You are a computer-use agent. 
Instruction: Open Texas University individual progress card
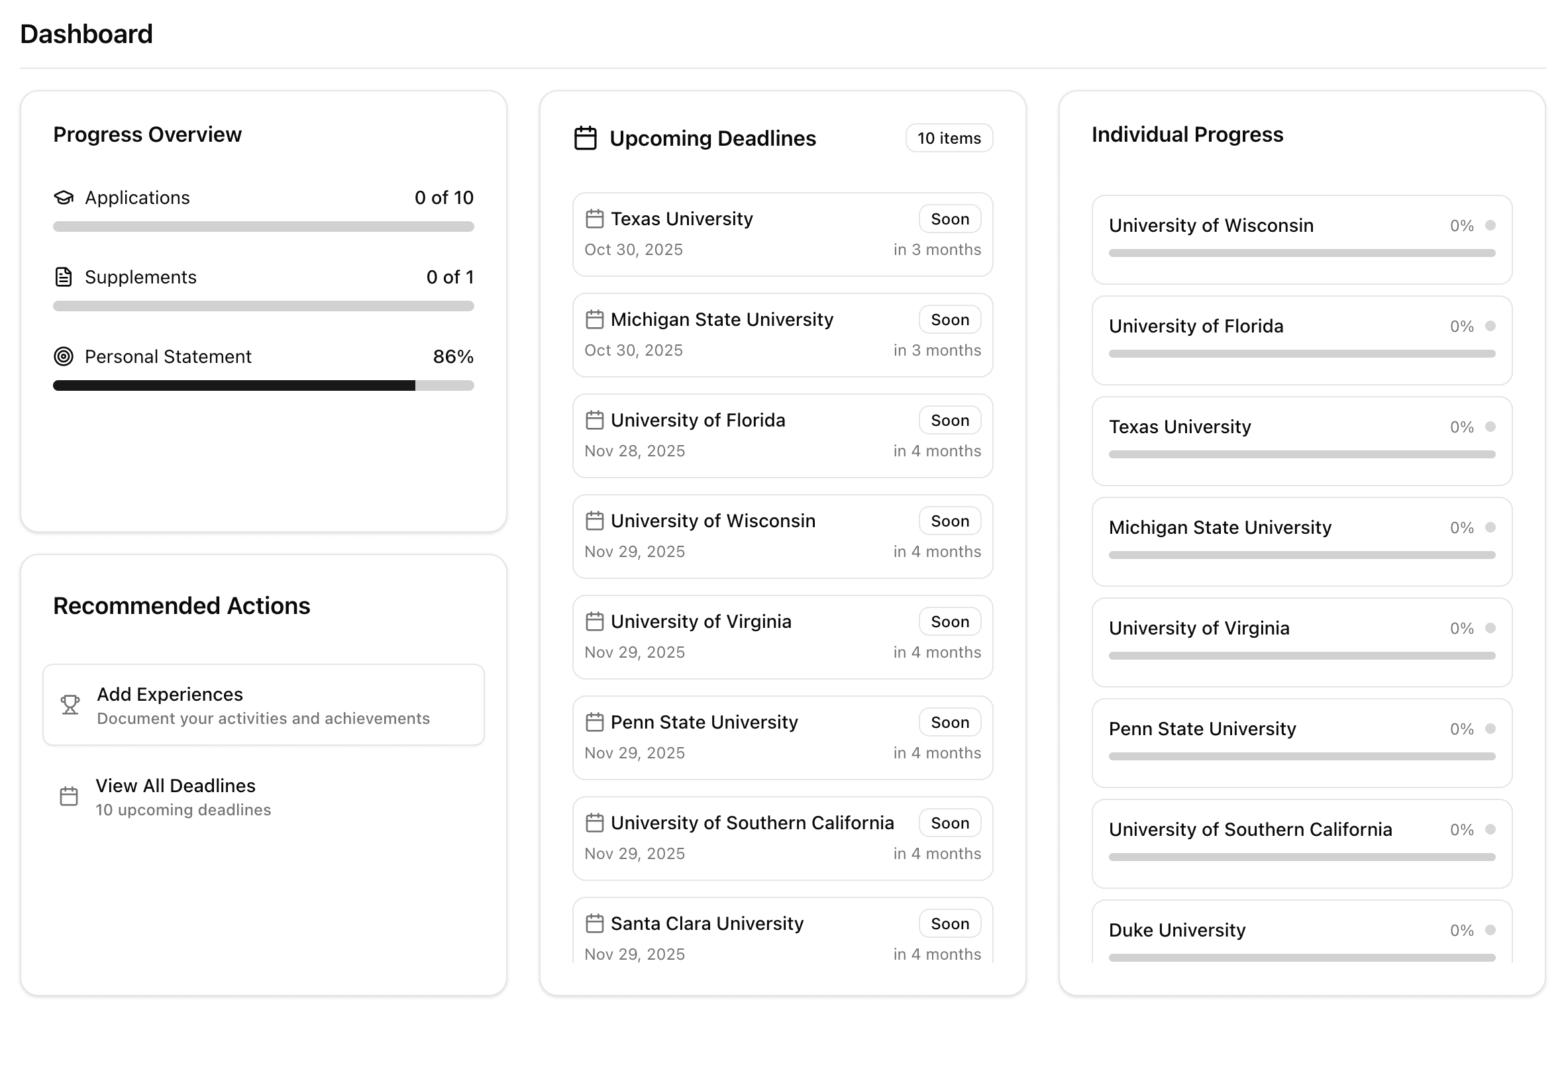click(x=1301, y=440)
